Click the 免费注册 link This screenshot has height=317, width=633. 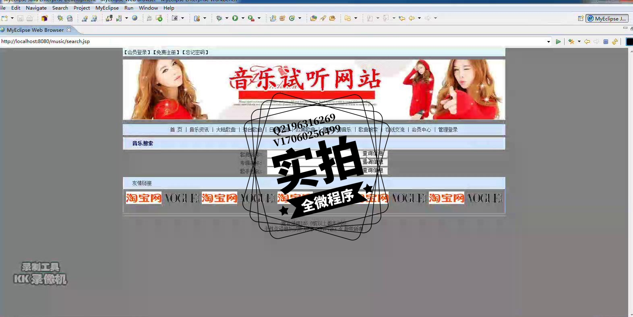(x=166, y=52)
